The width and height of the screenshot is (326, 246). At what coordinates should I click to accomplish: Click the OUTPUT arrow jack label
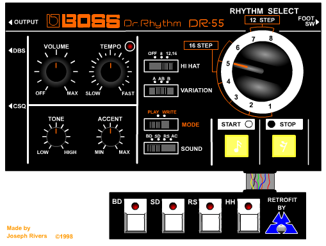[x=24, y=22]
